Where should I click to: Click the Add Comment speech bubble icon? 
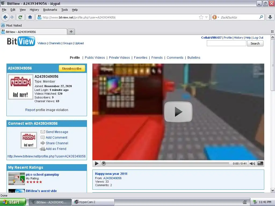coord(43,138)
